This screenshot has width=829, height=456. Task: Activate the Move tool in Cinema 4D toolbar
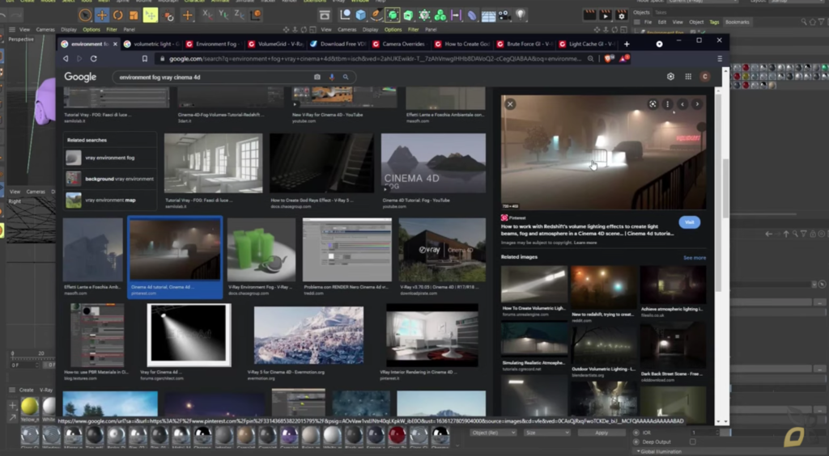coord(102,15)
